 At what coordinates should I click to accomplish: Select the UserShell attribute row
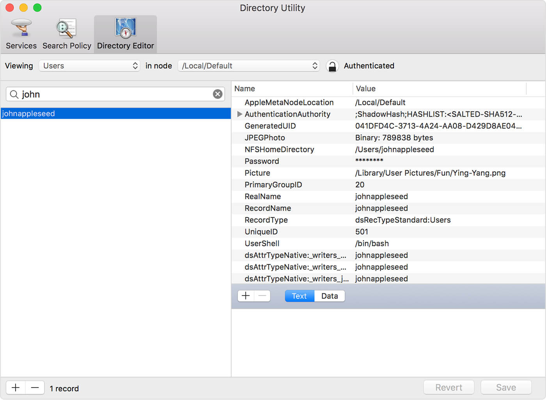pos(262,243)
